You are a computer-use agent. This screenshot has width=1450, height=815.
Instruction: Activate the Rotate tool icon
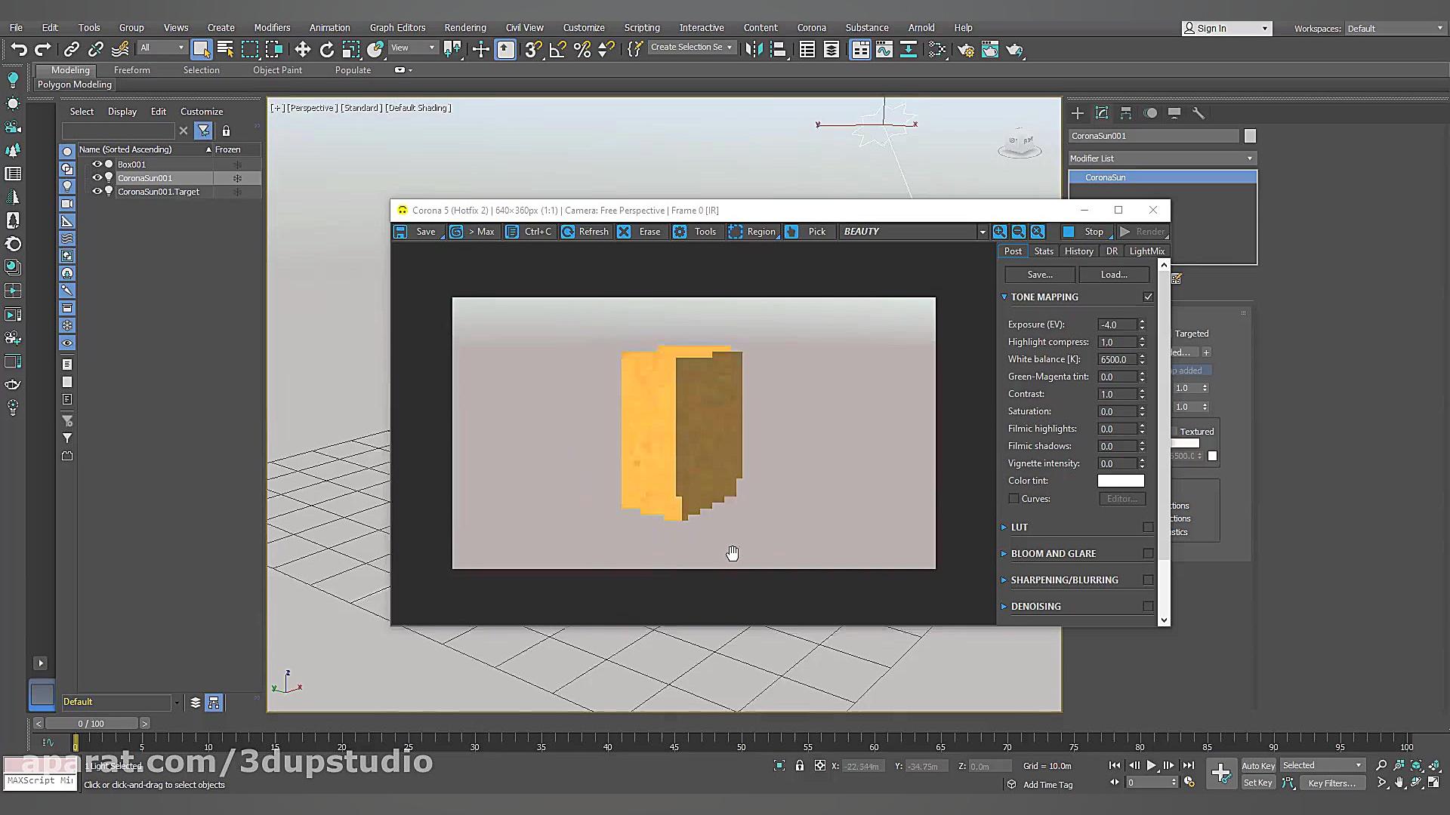pyautogui.click(x=326, y=50)
